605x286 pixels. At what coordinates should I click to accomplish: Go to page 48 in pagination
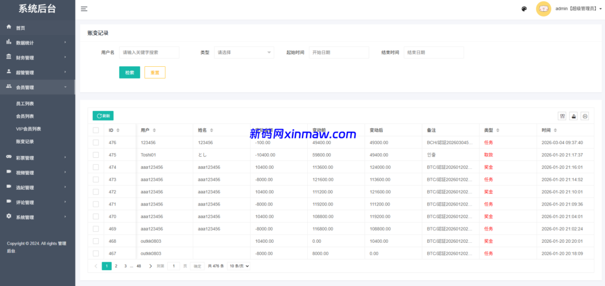[139, 266]
